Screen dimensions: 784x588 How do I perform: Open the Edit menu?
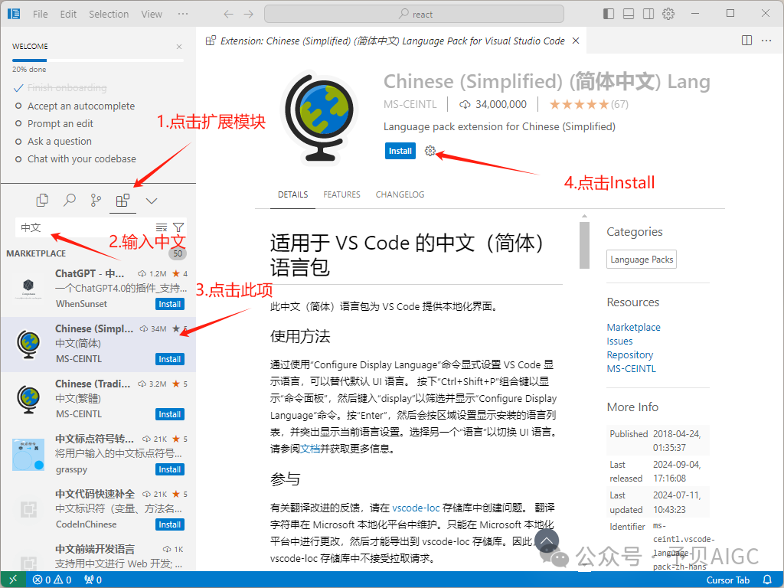pyautogui.click(x=68, y=14)
